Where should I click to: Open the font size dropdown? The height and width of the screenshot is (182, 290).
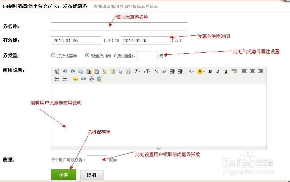pyautogui.click(x=147, y=71)
